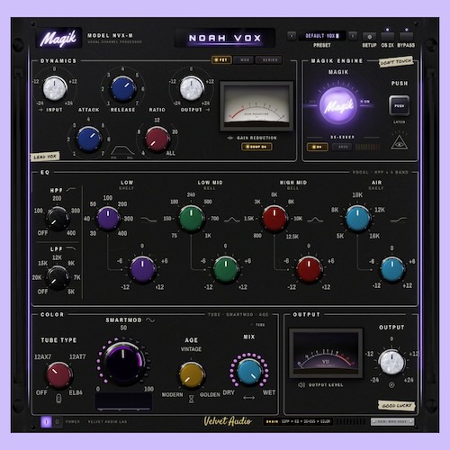The image size is (450, 450).
Task: Click the sine wave icon beside Smartmod
Action: (x=150, y=320)
